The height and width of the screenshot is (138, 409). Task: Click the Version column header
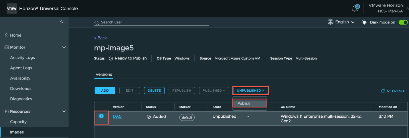point(118,107)
